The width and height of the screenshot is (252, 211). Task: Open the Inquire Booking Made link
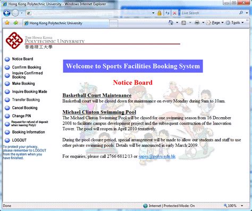(29, 92)
